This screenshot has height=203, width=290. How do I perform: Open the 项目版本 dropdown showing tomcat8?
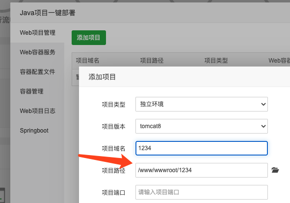(x=202, y=126)
